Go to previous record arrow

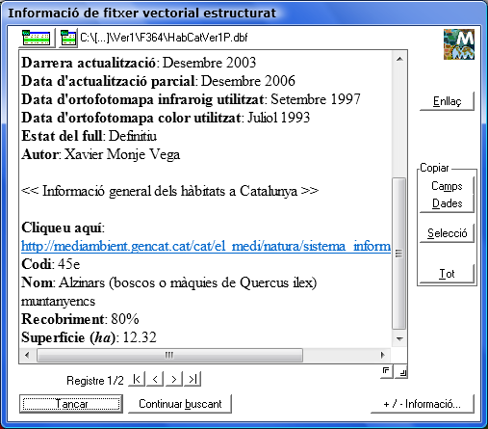[155, 379]
